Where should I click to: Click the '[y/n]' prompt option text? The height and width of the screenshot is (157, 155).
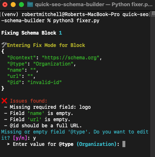coord(20,138)
